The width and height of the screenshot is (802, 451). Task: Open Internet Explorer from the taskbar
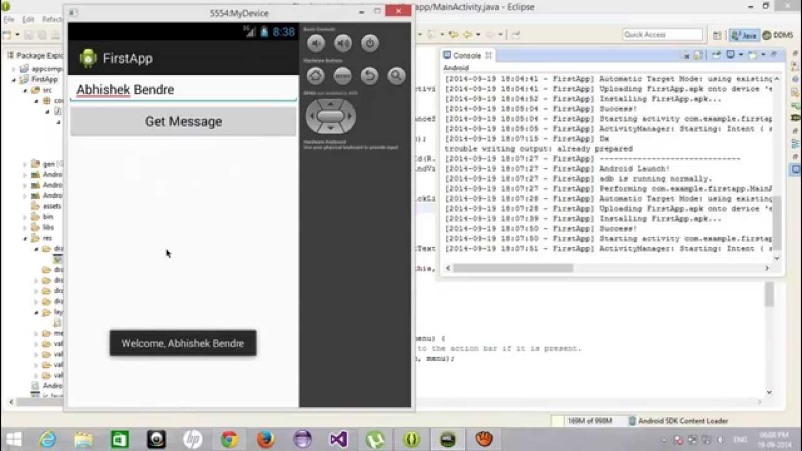click(48, 439)
